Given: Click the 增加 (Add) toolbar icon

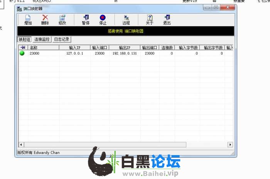Looking at the screenshot, I should click(28, 18).
